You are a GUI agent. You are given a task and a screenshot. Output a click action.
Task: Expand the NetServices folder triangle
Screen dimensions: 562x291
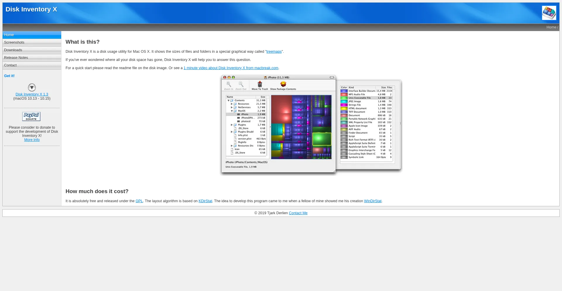(232, 107)
